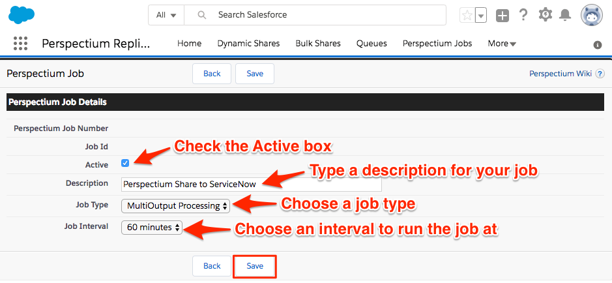
Task: Click the info icon in nav bar
Action: [598, 45]
